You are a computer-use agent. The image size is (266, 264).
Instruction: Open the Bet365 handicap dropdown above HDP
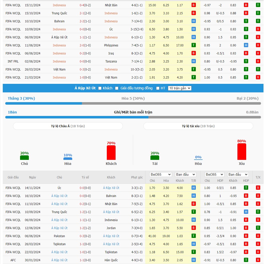pos(214,174)
